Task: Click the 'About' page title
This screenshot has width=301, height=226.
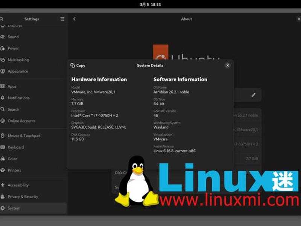Action: point(186,19)
